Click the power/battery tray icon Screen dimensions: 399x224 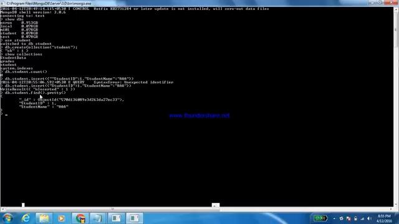(355, 218)
